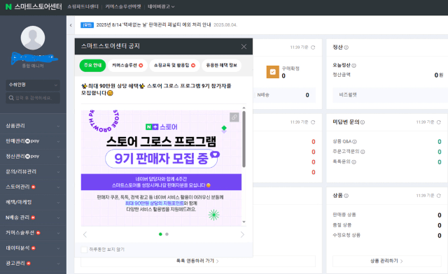Select the 주요 안내 tab
This screenshot has height=274, width=448.
coord(92,66)
